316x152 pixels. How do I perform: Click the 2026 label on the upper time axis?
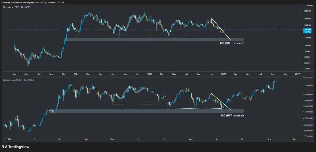point(223,74)
